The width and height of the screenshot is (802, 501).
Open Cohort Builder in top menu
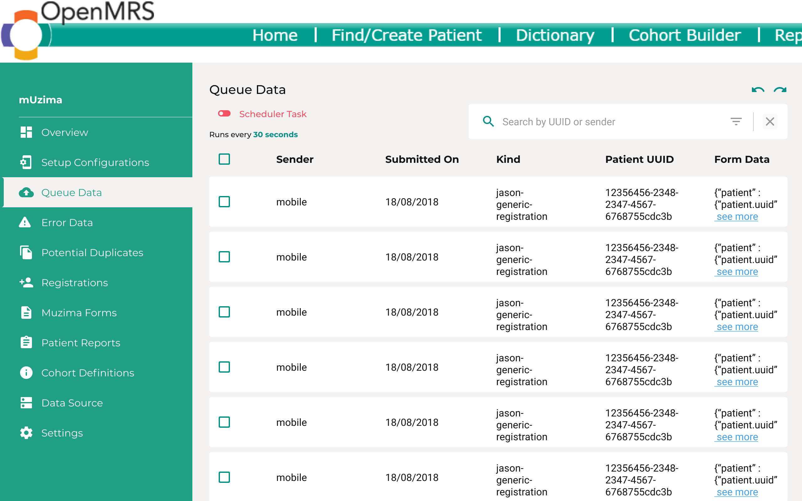point(685,35)
